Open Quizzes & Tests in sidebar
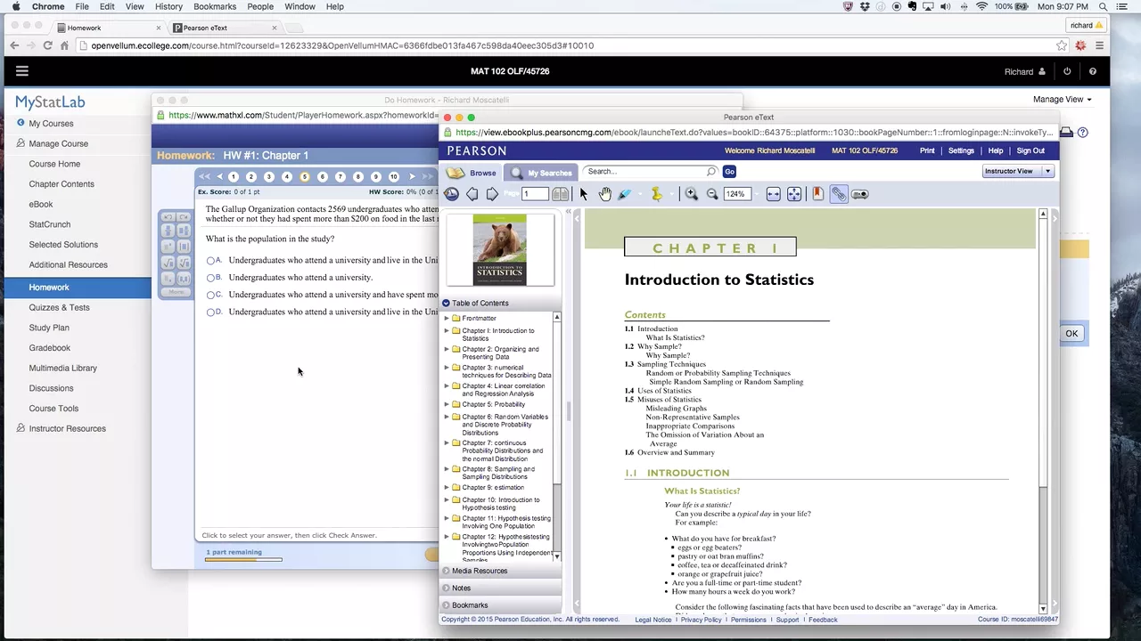This screenshot has height=641, width=1141. tap(59, 307)
